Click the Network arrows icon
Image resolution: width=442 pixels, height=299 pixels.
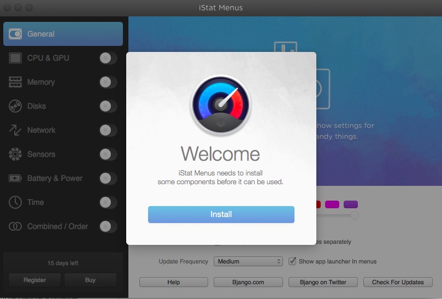pos(15,130)
